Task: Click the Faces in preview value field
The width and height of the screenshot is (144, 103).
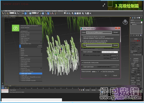Action: tap(94, 71)
